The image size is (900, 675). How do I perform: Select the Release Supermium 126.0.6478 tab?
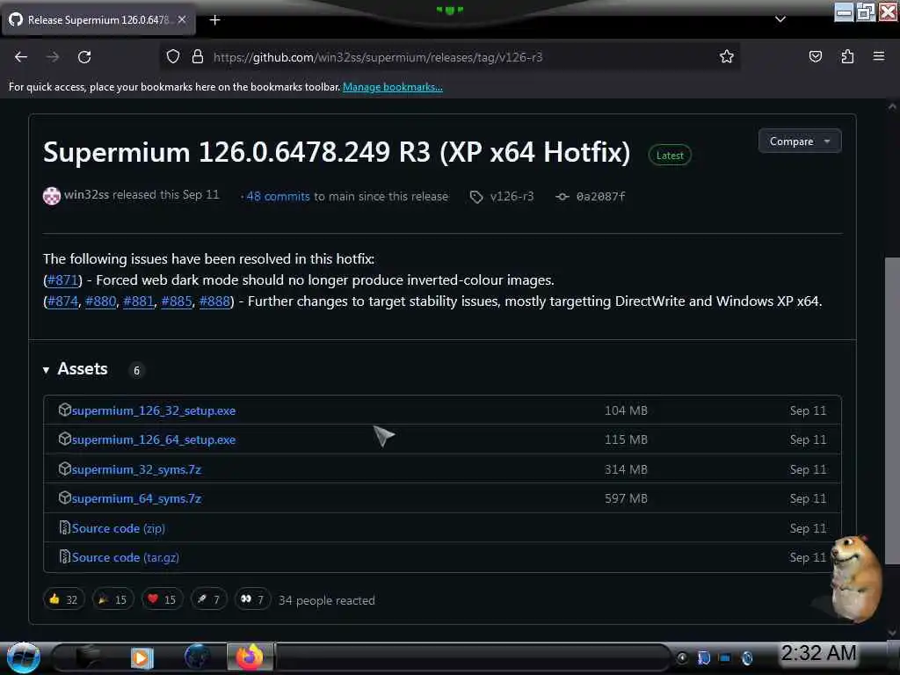98,20
